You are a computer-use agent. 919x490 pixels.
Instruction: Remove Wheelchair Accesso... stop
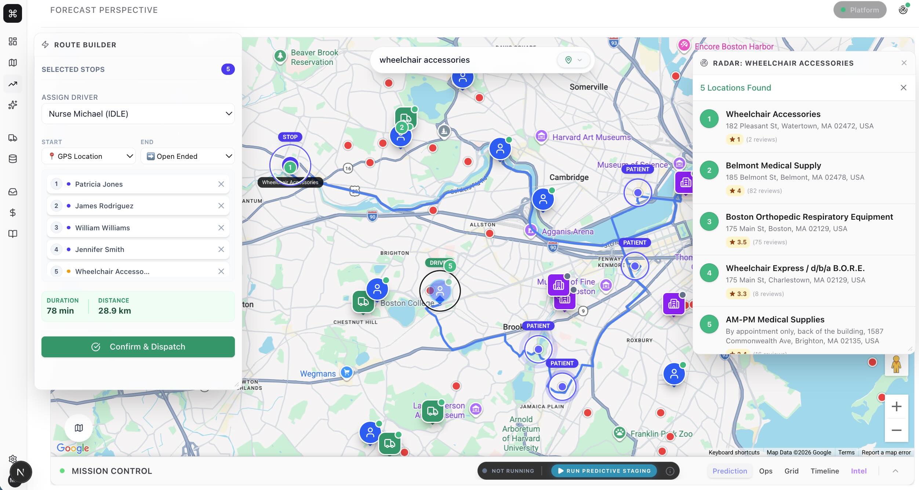tap(221, 271)
